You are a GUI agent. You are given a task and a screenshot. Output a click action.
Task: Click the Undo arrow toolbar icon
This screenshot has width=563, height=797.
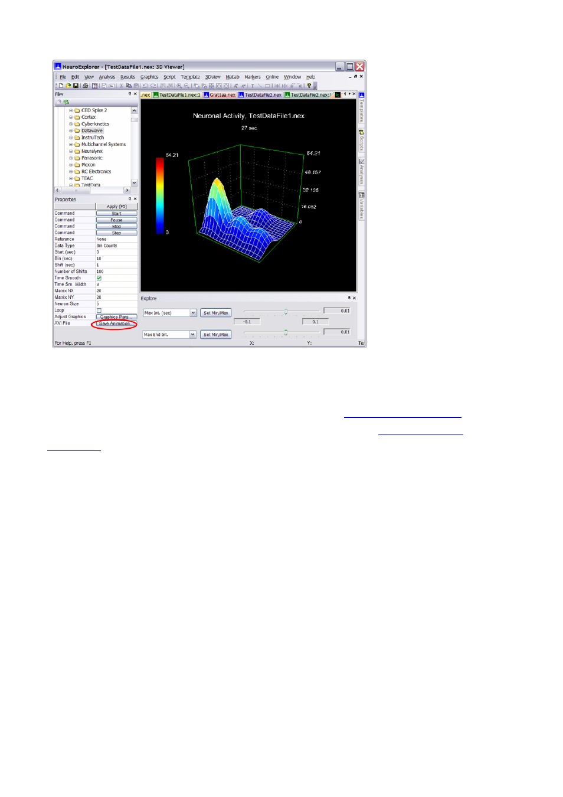[145, 86]
